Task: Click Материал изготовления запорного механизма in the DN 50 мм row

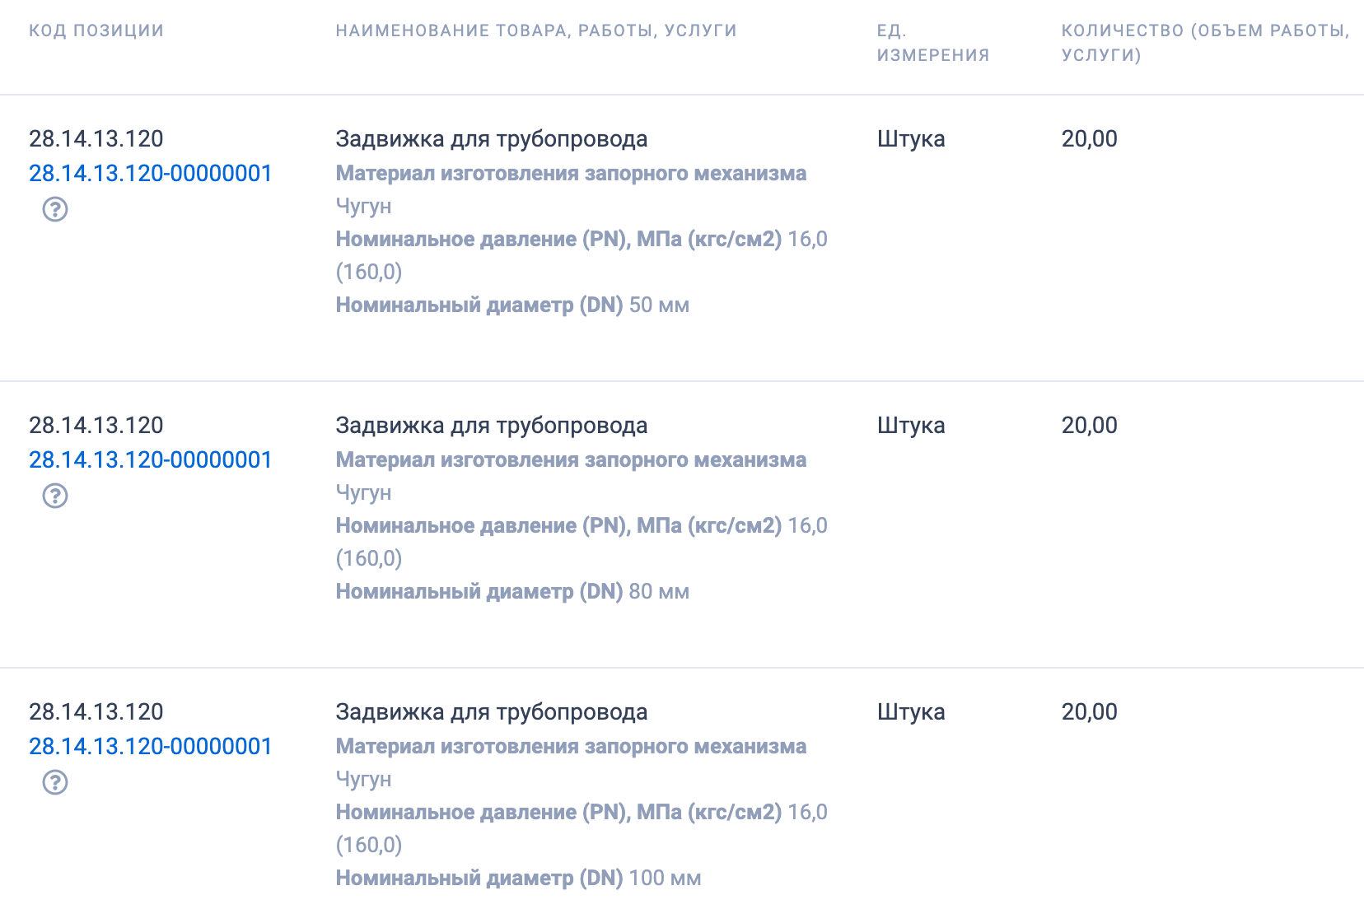Action: (x=571, y=173)
